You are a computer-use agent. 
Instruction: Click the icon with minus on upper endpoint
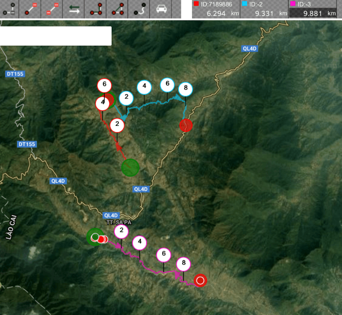(31, 9)
